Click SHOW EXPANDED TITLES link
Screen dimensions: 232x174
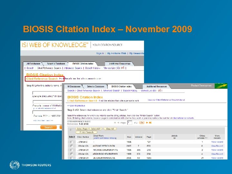tap(105, 138)
